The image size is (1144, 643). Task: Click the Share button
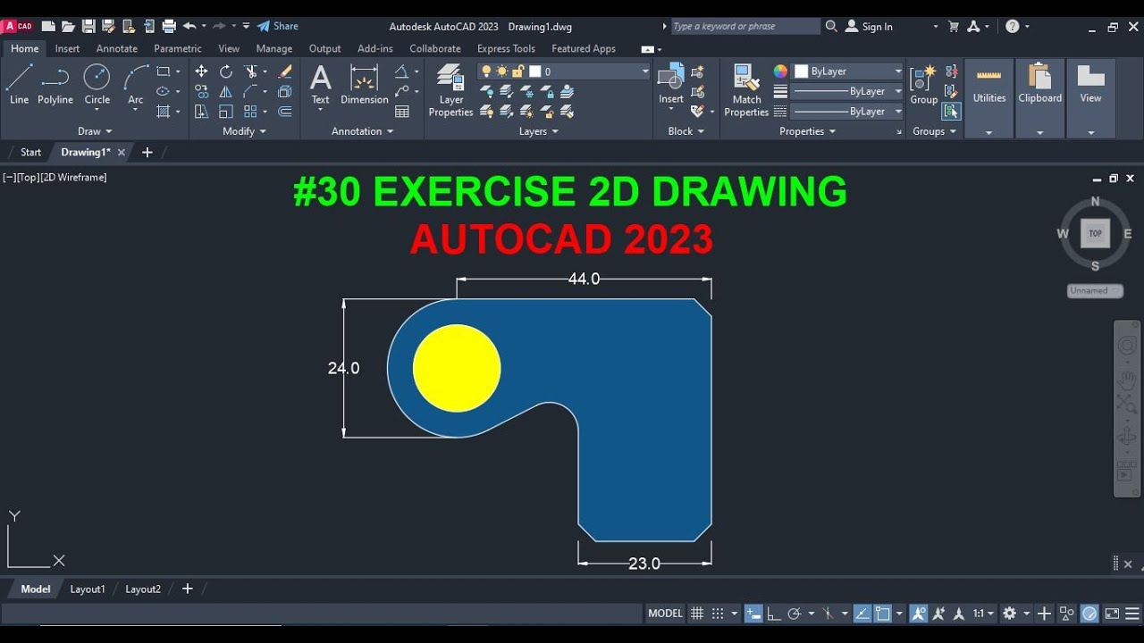click(x=278, y=27)
